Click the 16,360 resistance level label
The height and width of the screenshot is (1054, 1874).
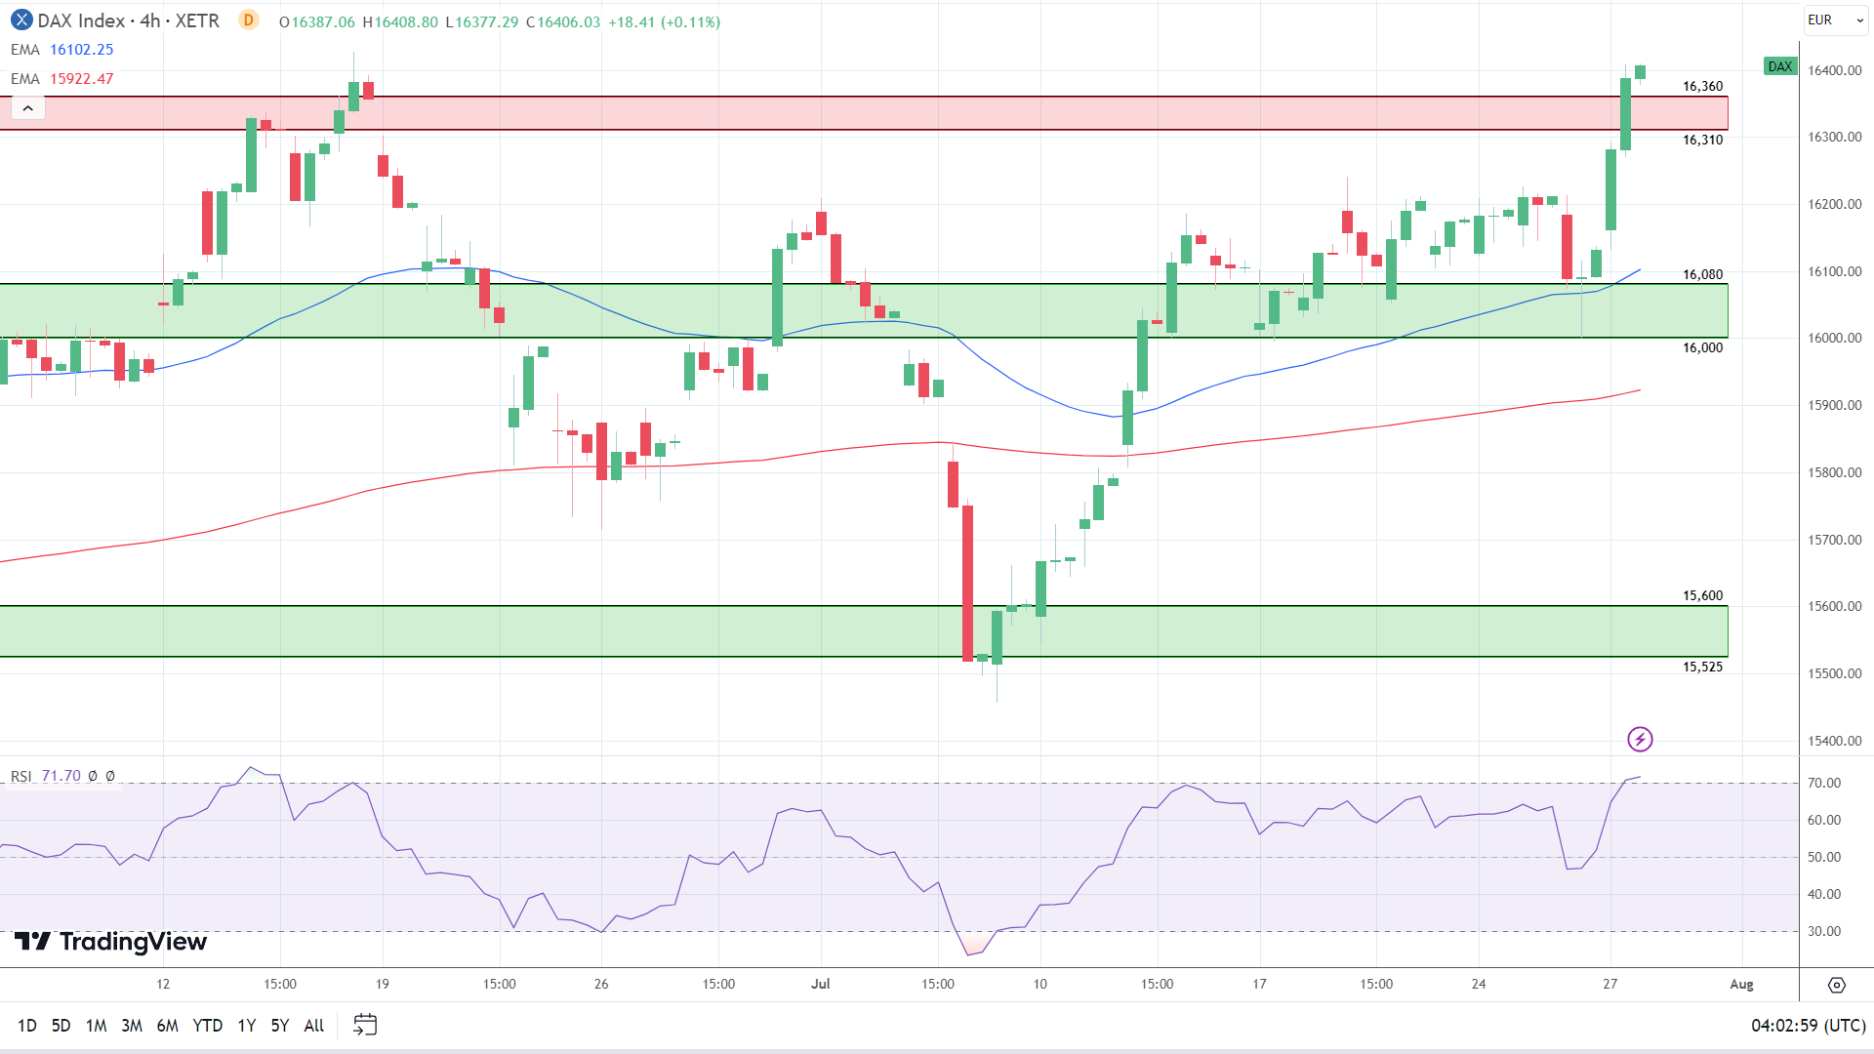click(x=1703, y=86)
